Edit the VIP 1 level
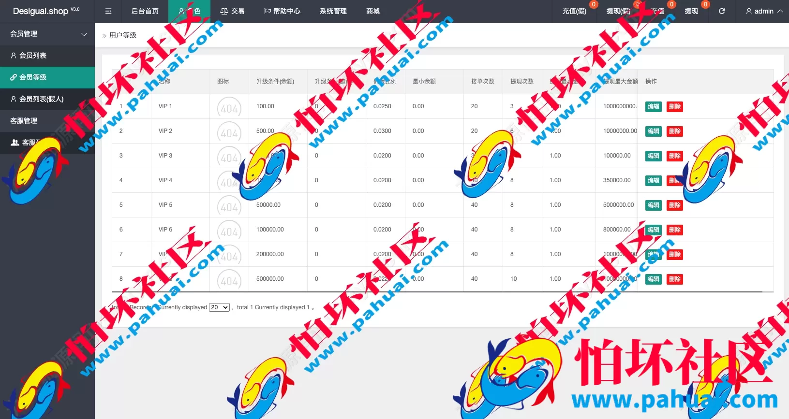The height and width of the screenshot is (419, 789). 654,107
